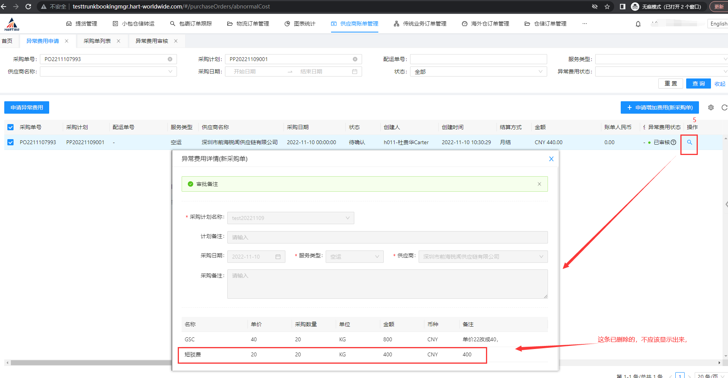Toggle the select-all checkbox in the table header
Image resolution: width=728 pixels, height=378 pixels.
(10, 127)
